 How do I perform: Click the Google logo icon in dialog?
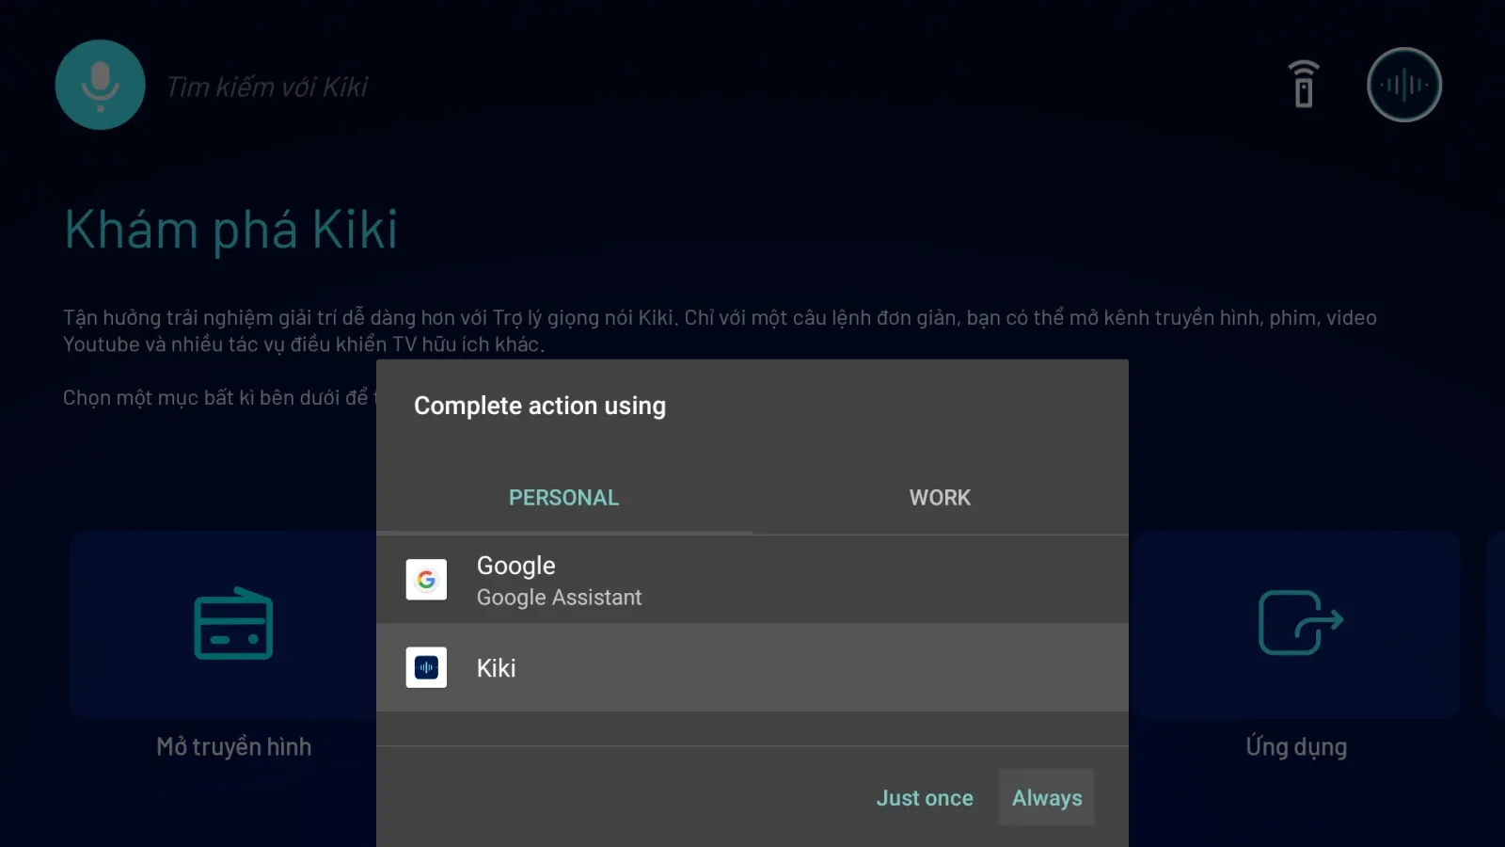426,580
